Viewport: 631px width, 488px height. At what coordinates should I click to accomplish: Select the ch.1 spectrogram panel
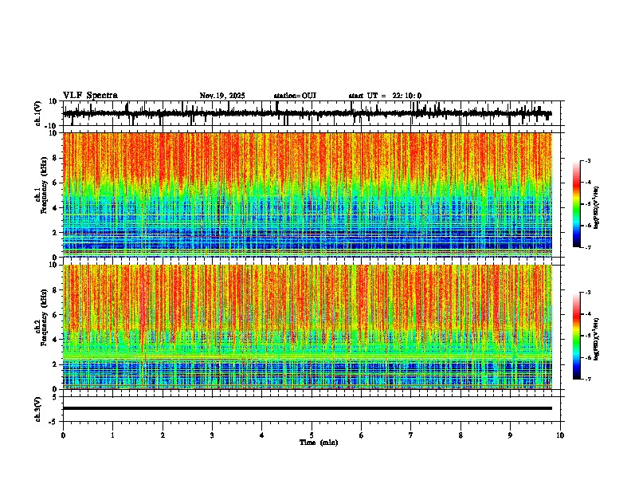[308, 195]
